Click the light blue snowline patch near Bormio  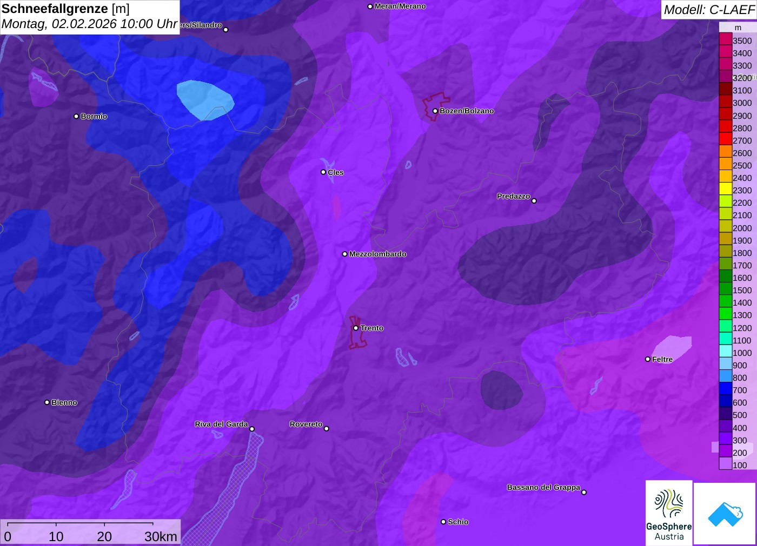click(205, 100)
